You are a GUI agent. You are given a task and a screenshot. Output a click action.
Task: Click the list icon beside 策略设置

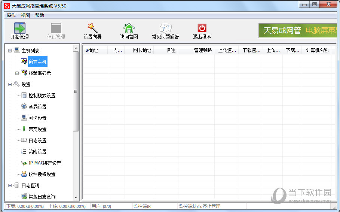24,151
